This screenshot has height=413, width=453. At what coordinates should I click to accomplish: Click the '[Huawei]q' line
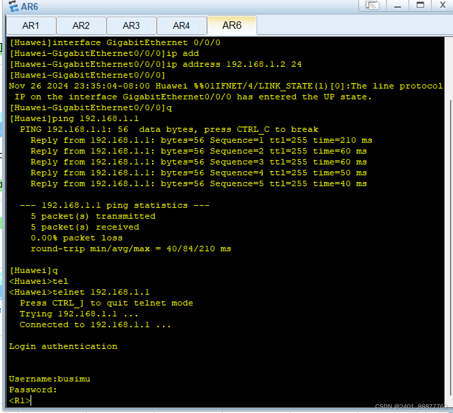(34, 271)
